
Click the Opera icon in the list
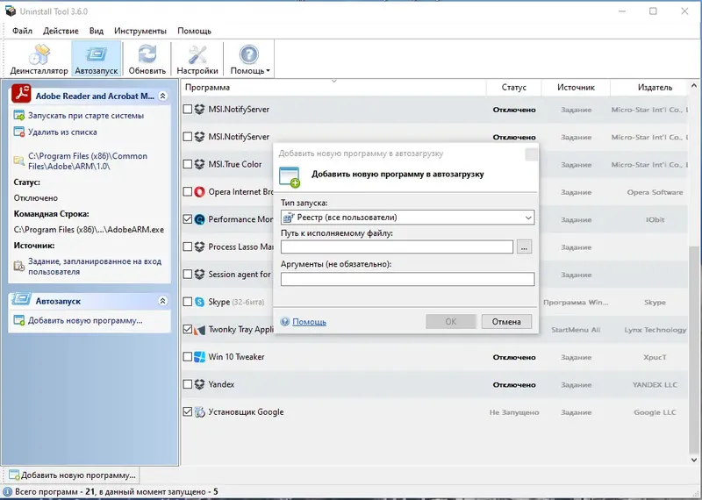200,192
